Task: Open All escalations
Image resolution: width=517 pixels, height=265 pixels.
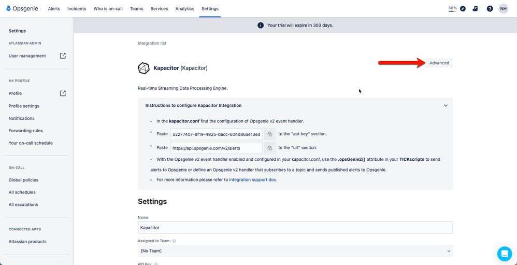Action: 23,205
